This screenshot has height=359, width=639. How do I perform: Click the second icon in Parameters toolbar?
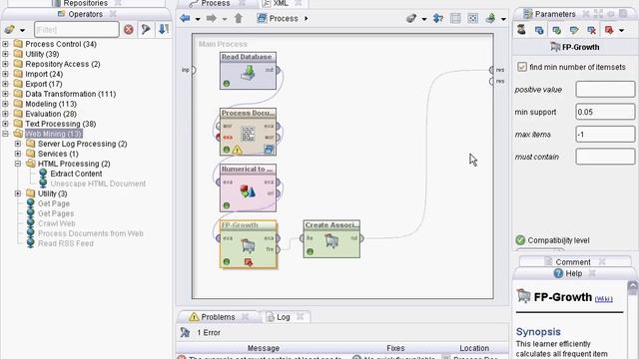(539, 30)
